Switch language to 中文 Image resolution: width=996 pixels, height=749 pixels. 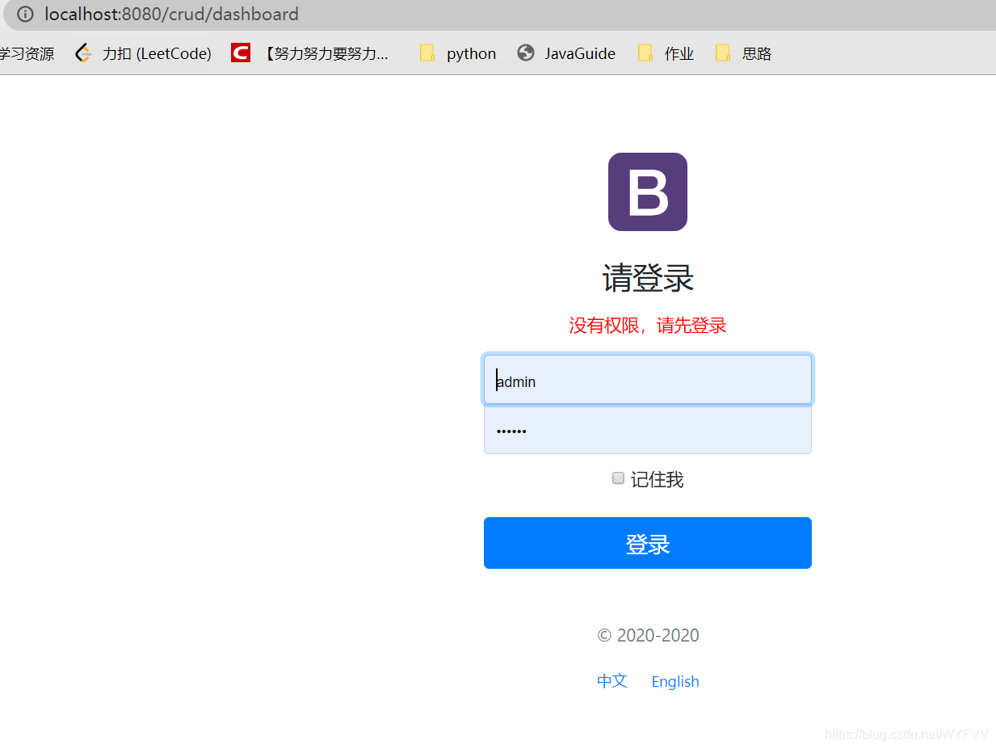point(612,681)
